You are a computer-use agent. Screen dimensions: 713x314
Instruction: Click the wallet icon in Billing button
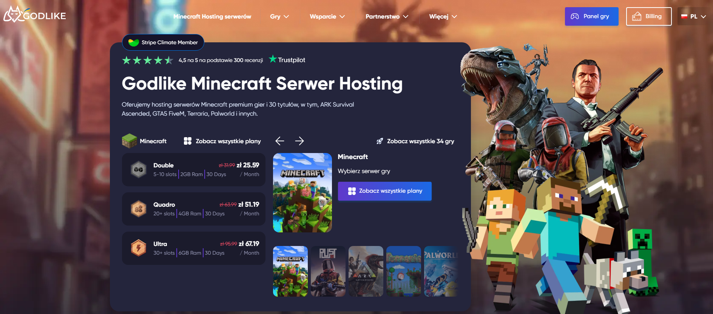point(637,16)
